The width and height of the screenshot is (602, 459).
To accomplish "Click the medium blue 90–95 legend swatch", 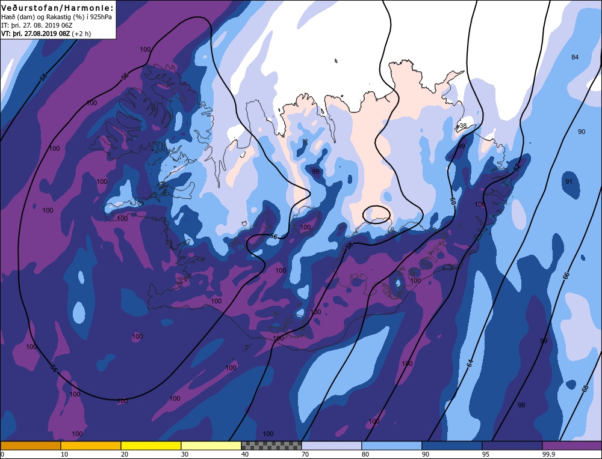I will tap(452, 446).
